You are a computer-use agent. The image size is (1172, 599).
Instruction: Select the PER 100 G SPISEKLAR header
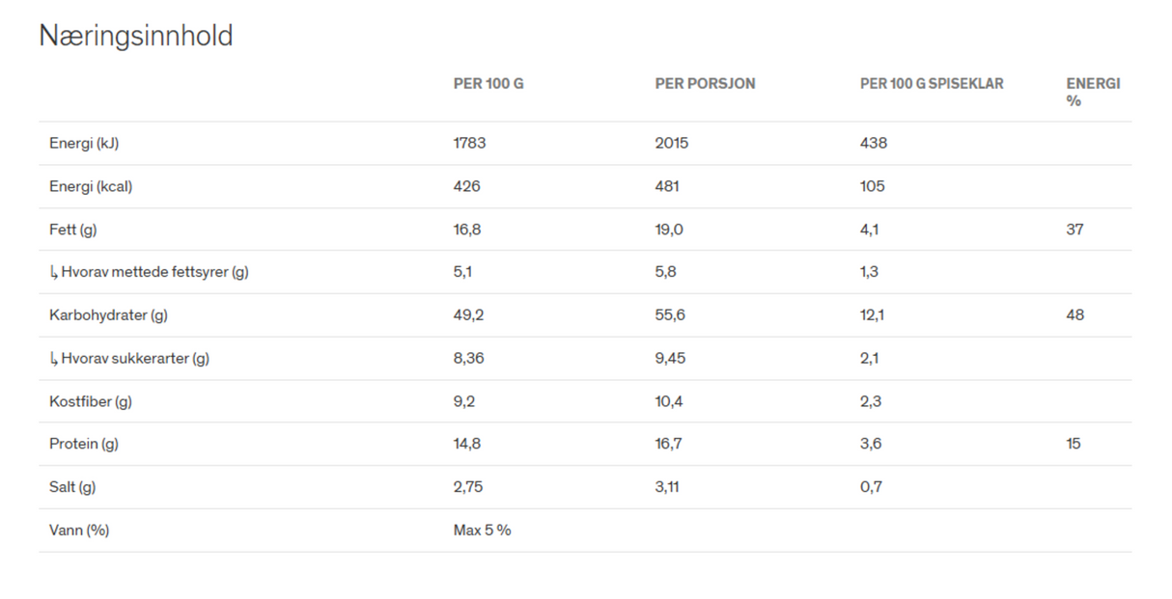pos(932,84)
